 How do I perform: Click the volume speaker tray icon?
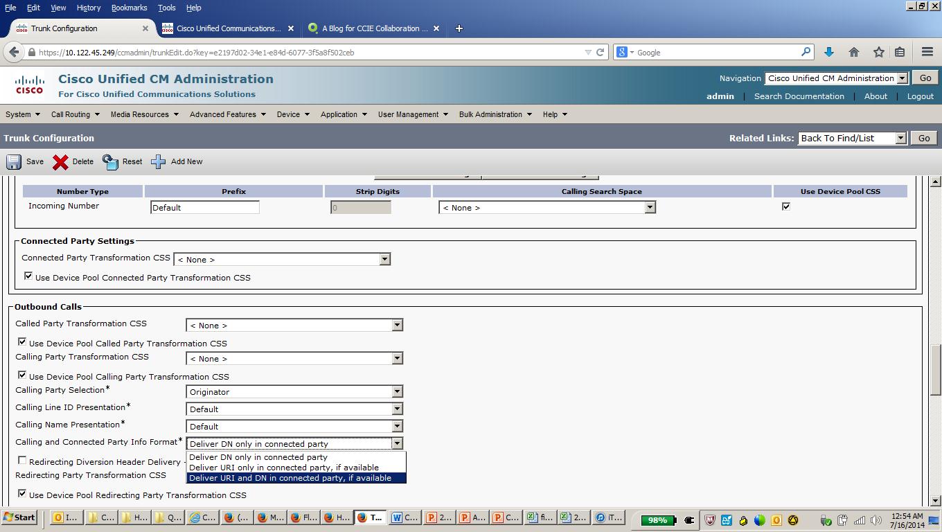click(876, 520)
